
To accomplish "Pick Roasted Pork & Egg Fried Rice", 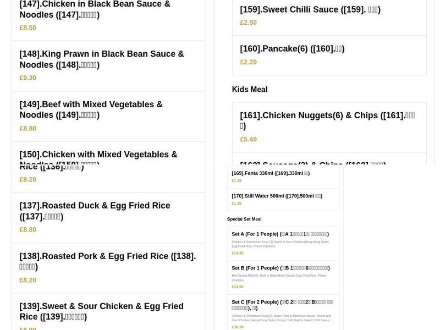I will pyautogui.click(x=107, y=261).
